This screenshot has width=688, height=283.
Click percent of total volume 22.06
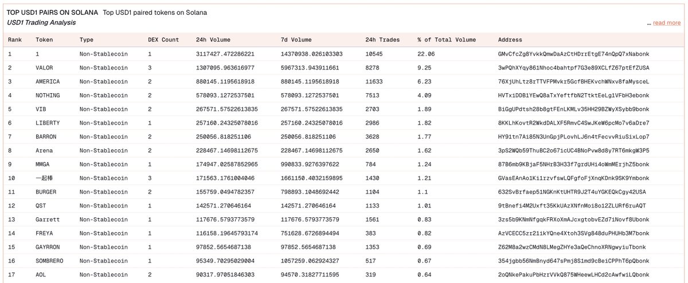pos(426,54)
